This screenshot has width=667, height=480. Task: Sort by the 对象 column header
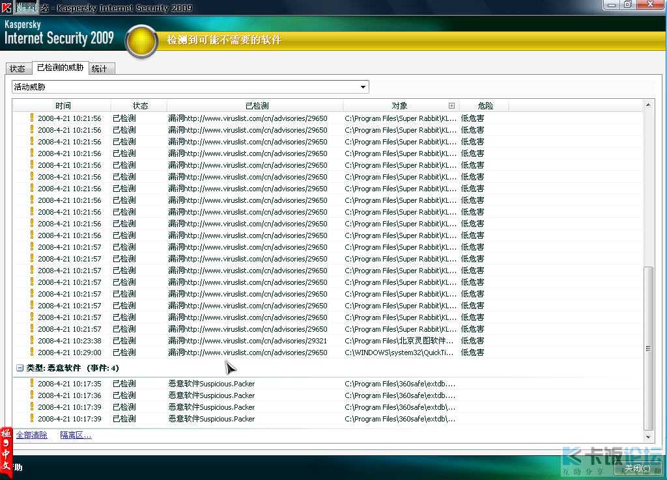399,106
